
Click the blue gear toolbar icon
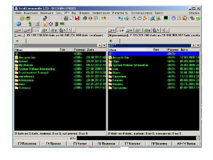(x=173, y=18)
